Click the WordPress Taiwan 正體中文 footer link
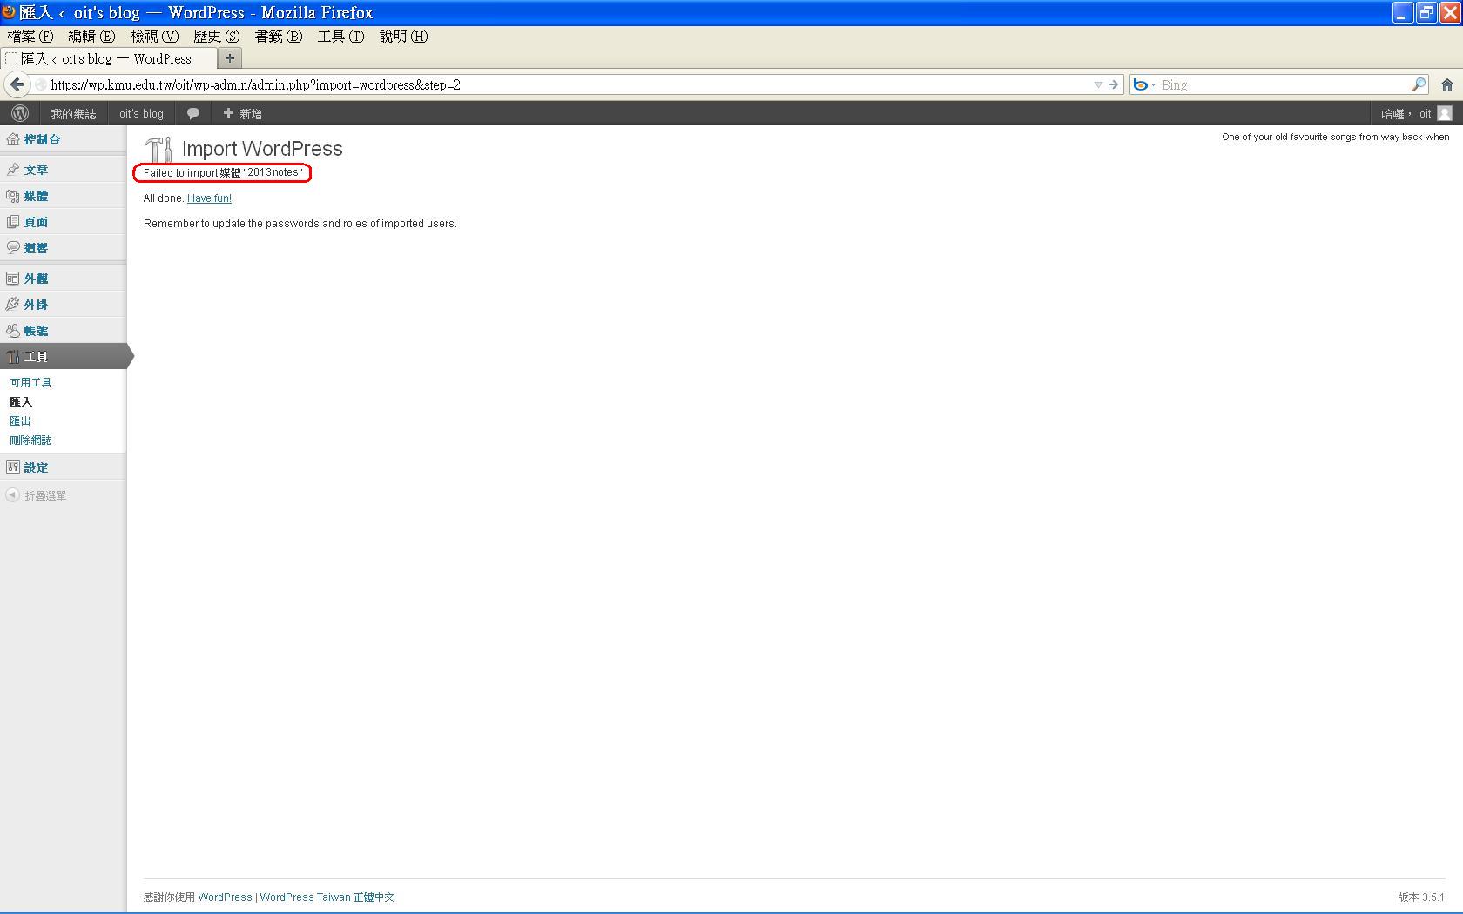Viewport: 1463px width, 914px height. [x=327, y=897]
